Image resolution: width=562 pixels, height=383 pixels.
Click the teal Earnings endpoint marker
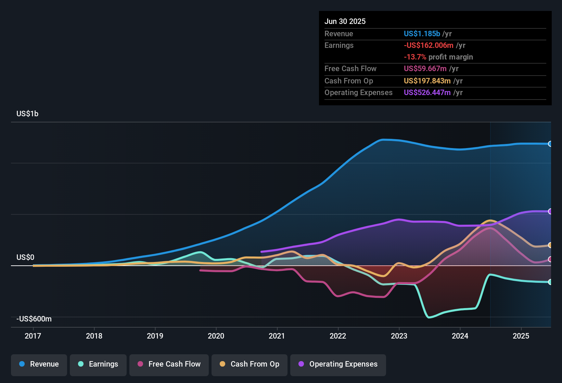[550, 282]
